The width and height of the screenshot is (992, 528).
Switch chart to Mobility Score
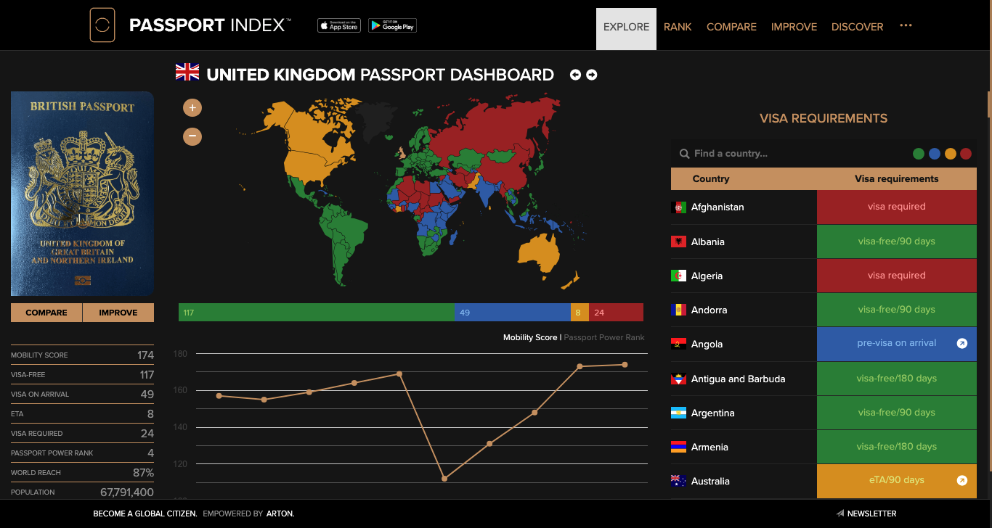(530, 337)
